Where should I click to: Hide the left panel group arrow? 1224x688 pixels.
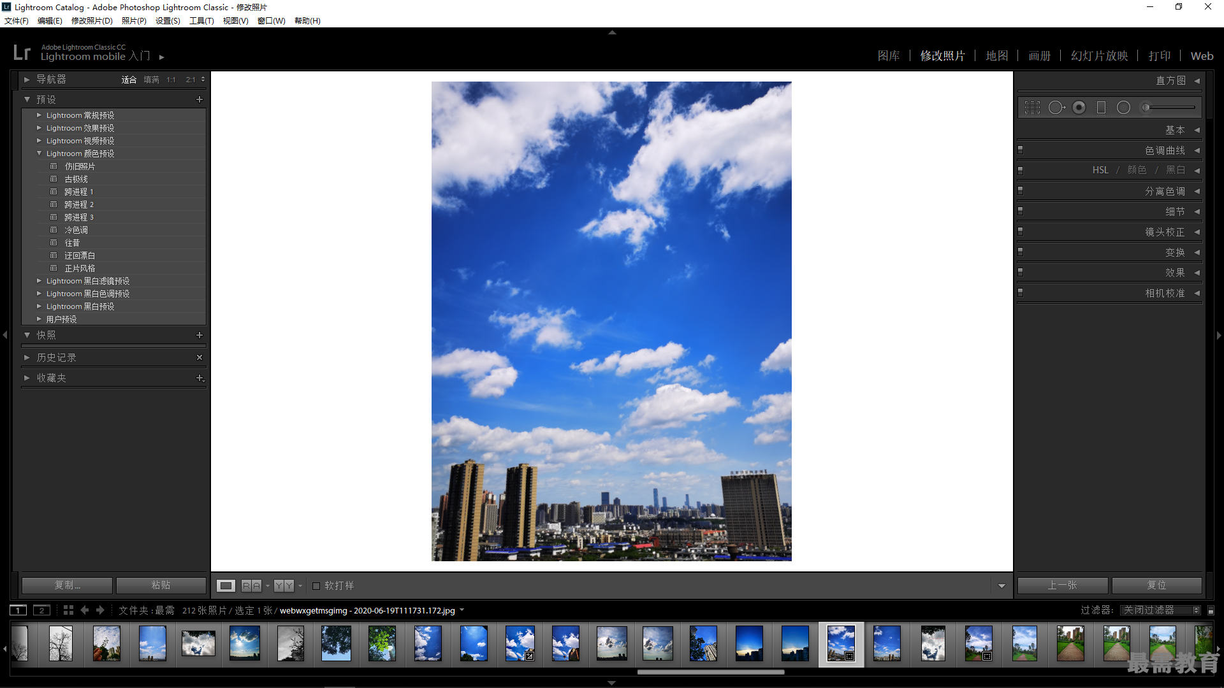[x=4, y=334]
